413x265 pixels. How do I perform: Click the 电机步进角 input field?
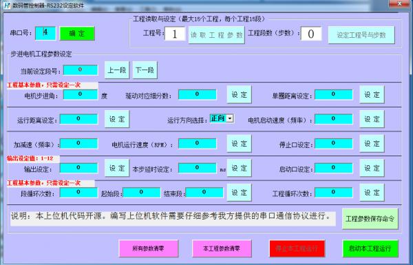tap(81, 94)
